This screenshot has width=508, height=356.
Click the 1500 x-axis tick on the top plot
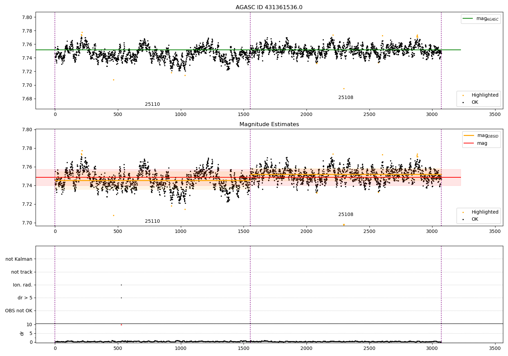click(x=244, y=115)
